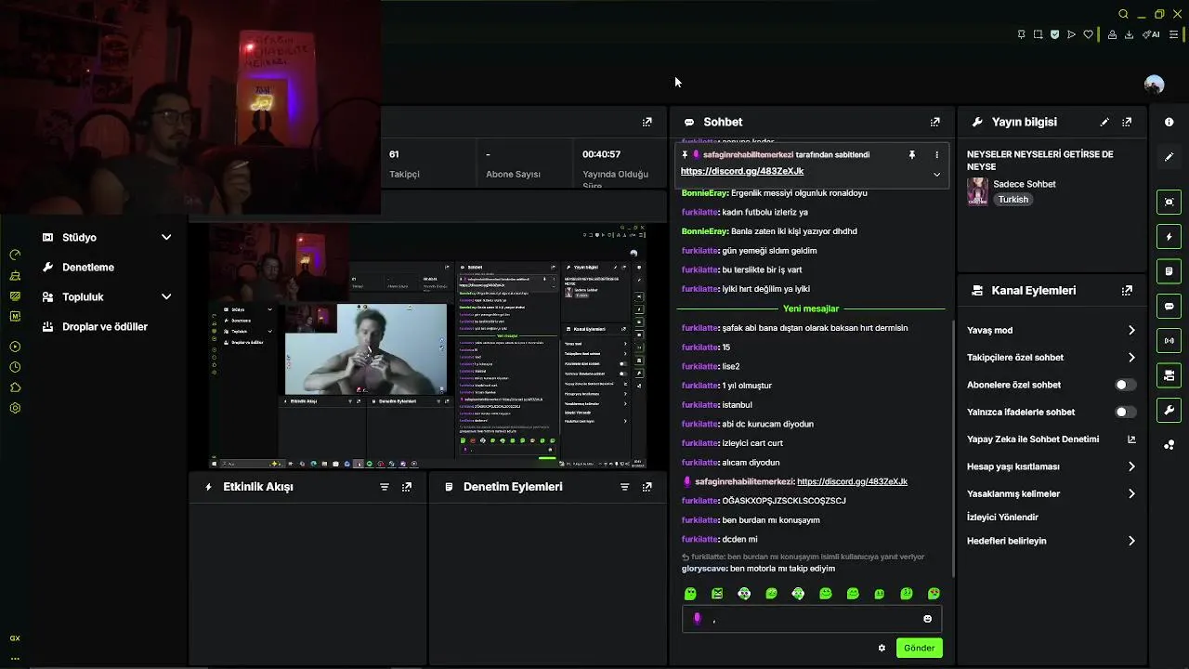Click gloryscave username in chat
This screenshot has height=669, width=1189.
tap(704, 569)
